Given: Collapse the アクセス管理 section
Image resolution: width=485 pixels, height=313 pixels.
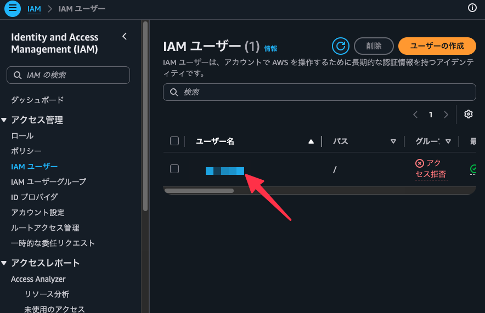Looking at the screenshot, I should click(x=4, y=120).
